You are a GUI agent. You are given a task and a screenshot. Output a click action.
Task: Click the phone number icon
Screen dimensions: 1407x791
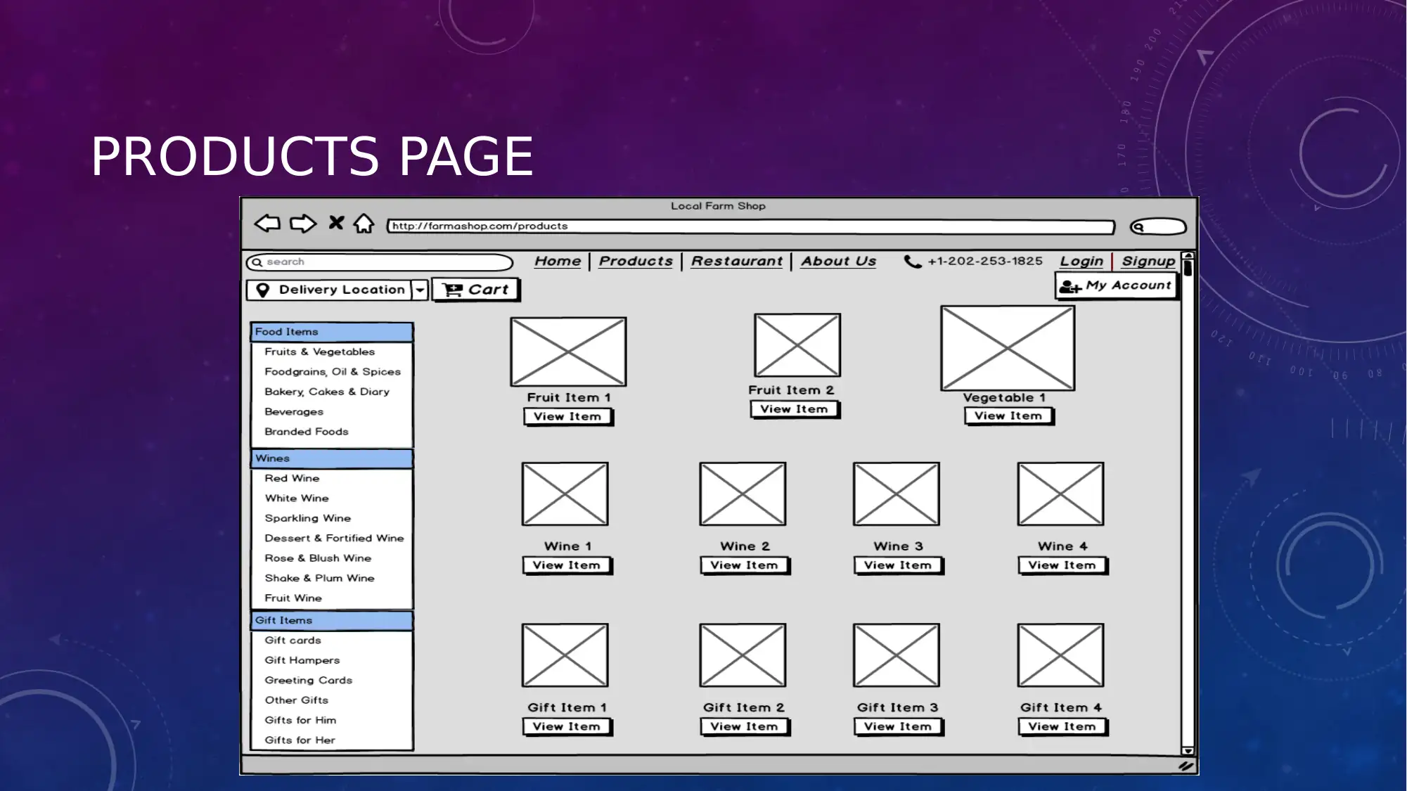(908, 261)
